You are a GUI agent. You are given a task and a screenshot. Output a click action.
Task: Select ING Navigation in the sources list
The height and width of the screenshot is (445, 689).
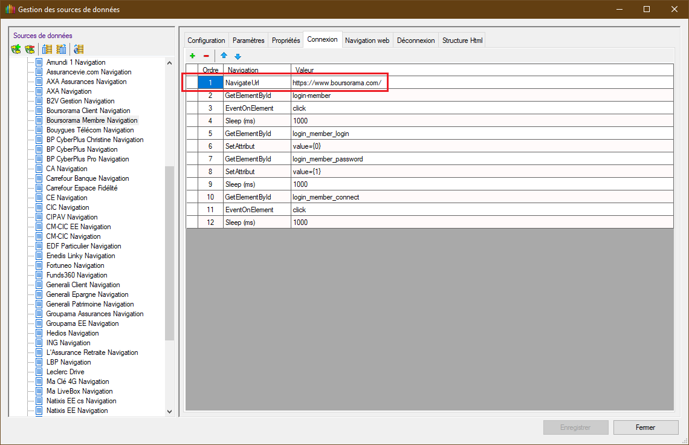pyautogui.click(x=68, y=343)
